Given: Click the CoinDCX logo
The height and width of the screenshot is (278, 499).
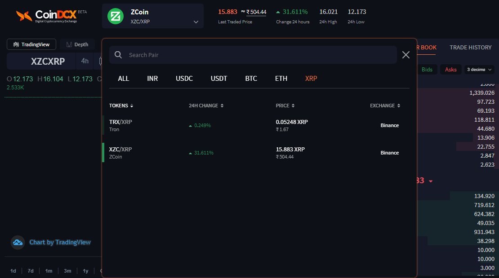Looking at the screenshot, I should tap(51, 16).
